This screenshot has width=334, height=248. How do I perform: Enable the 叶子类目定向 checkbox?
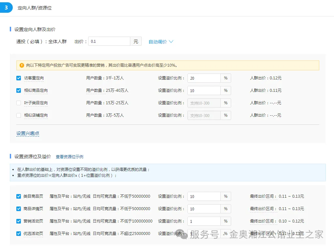click(19, 103)
